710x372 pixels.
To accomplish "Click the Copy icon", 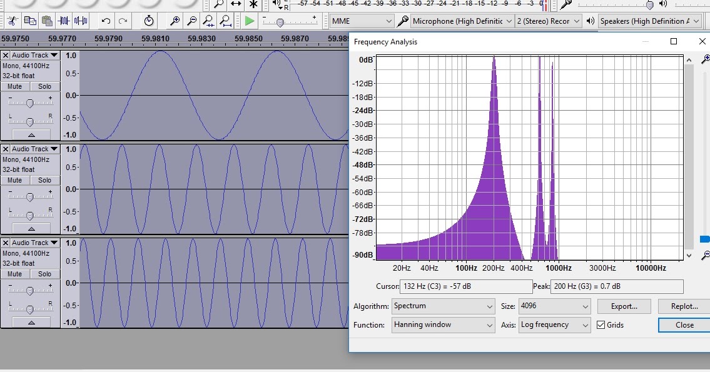I will [29, 21].
